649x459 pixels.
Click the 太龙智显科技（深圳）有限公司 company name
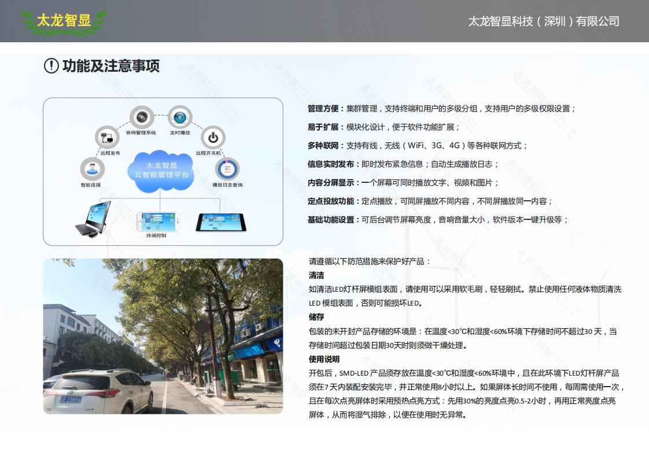(543, 21)
